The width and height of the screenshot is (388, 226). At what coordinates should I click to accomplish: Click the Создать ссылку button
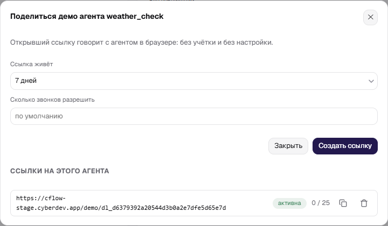click(345, 146)
